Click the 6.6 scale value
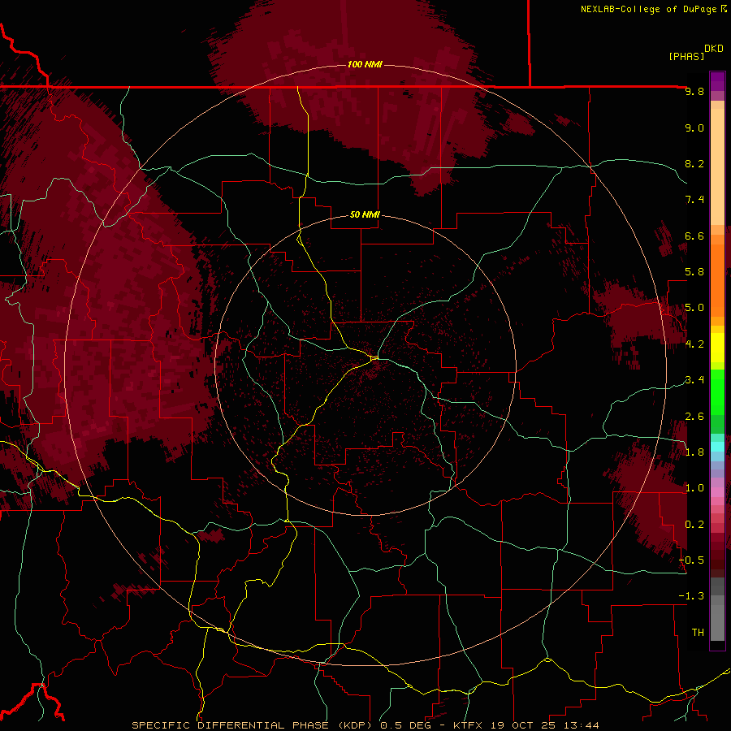Screen dimensions: 731x731 click(x=694, y=236)
